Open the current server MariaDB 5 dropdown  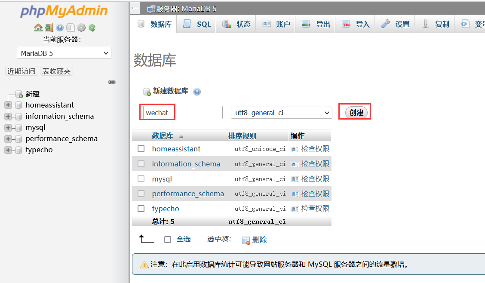(x=64, y=53)
